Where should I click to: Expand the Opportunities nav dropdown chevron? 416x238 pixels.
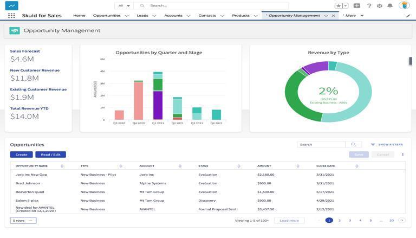(x=127, y=16)
